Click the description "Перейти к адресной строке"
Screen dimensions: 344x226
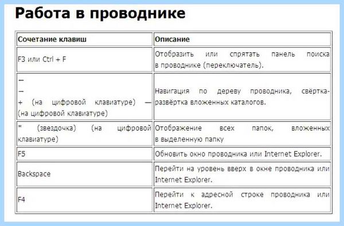tap(242, 200)
